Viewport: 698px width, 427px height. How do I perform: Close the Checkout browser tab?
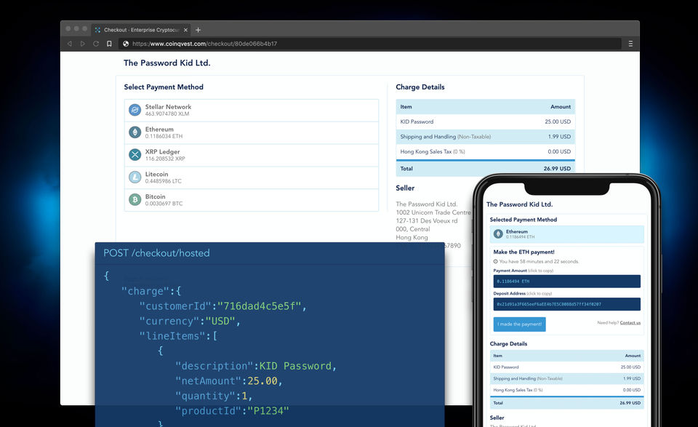(x=185, y=30)
